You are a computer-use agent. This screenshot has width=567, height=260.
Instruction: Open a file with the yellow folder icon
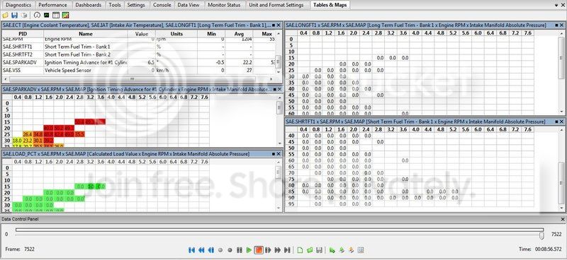click(5, 16)
